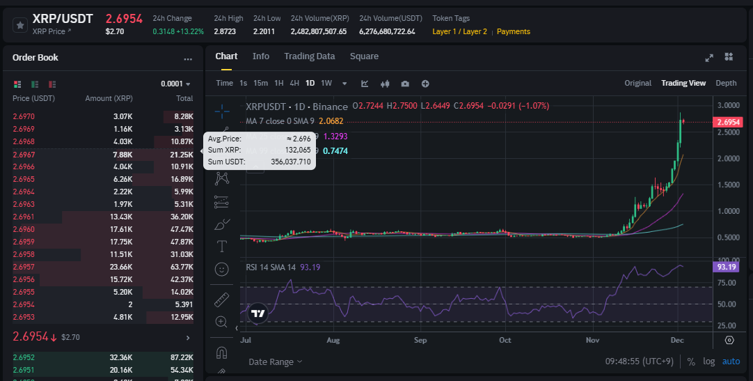
Task: Set chart interval to 1s
Action: click(x=243, y=83)
